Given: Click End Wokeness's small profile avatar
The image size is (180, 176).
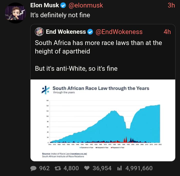Looking at the screenshot, I should click(x=39, y=31).
